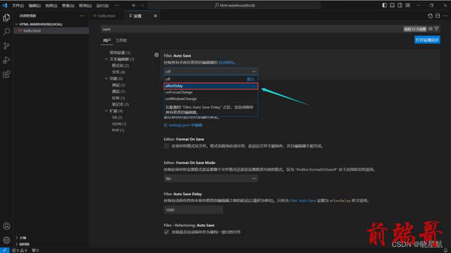Open the 文件(F) menu
The width and height of the screenshot is (451, 253).
pyautogui.click(x=18, y=6)
